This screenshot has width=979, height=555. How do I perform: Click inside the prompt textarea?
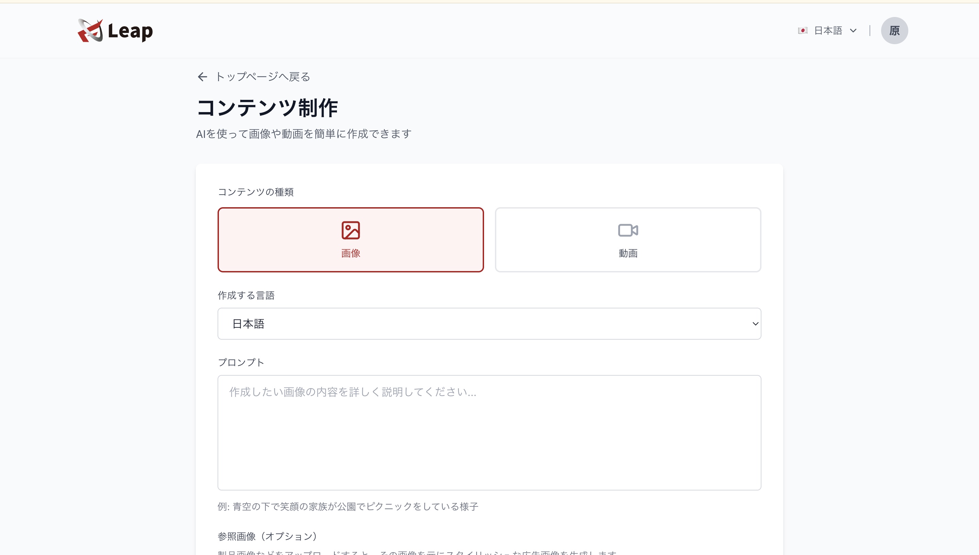coord(488,433)
